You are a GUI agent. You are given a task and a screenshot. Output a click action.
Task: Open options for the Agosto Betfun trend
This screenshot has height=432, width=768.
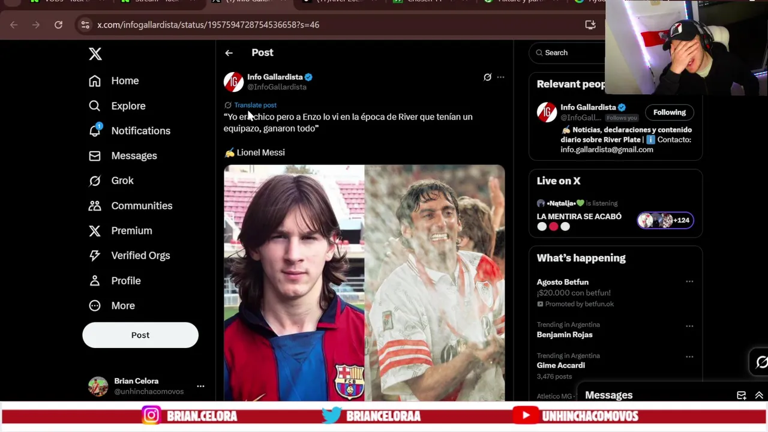(x=689, y=281)
